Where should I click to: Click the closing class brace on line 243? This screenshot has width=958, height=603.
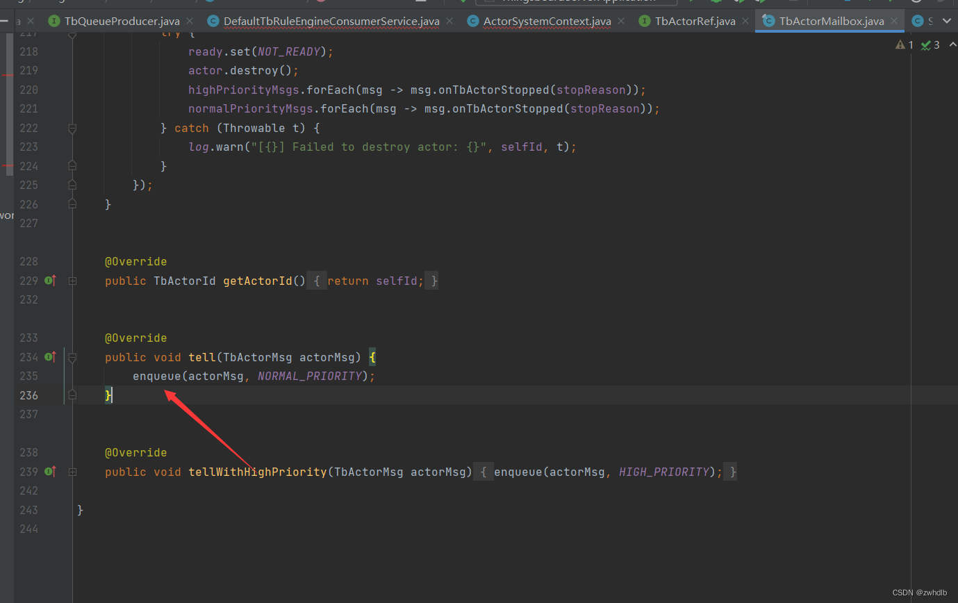coord(81,510)
